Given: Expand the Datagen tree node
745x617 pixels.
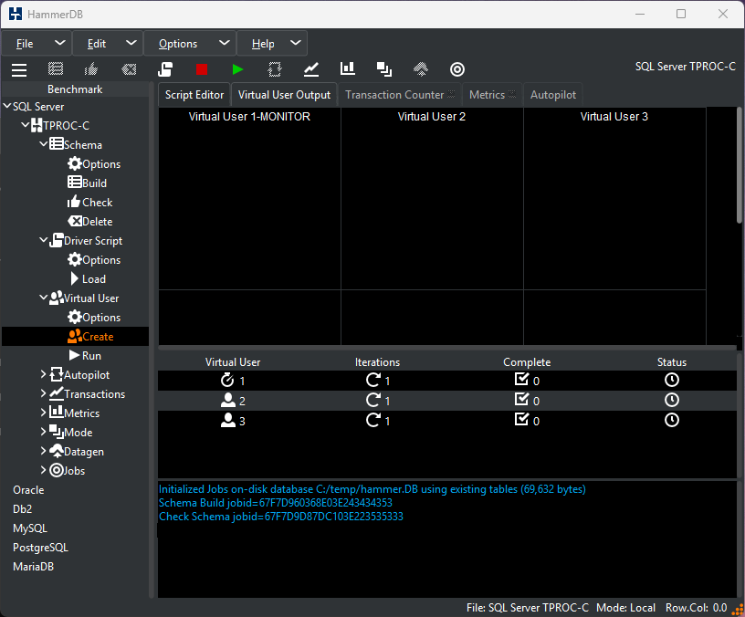Looking at the screenshot, I should (43, 451).
